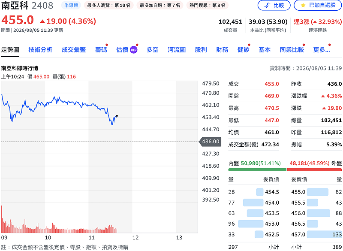The image size is (343, 251).
Task: Click the ask volume bar showing 133
Action: click(x=324, y=234)
